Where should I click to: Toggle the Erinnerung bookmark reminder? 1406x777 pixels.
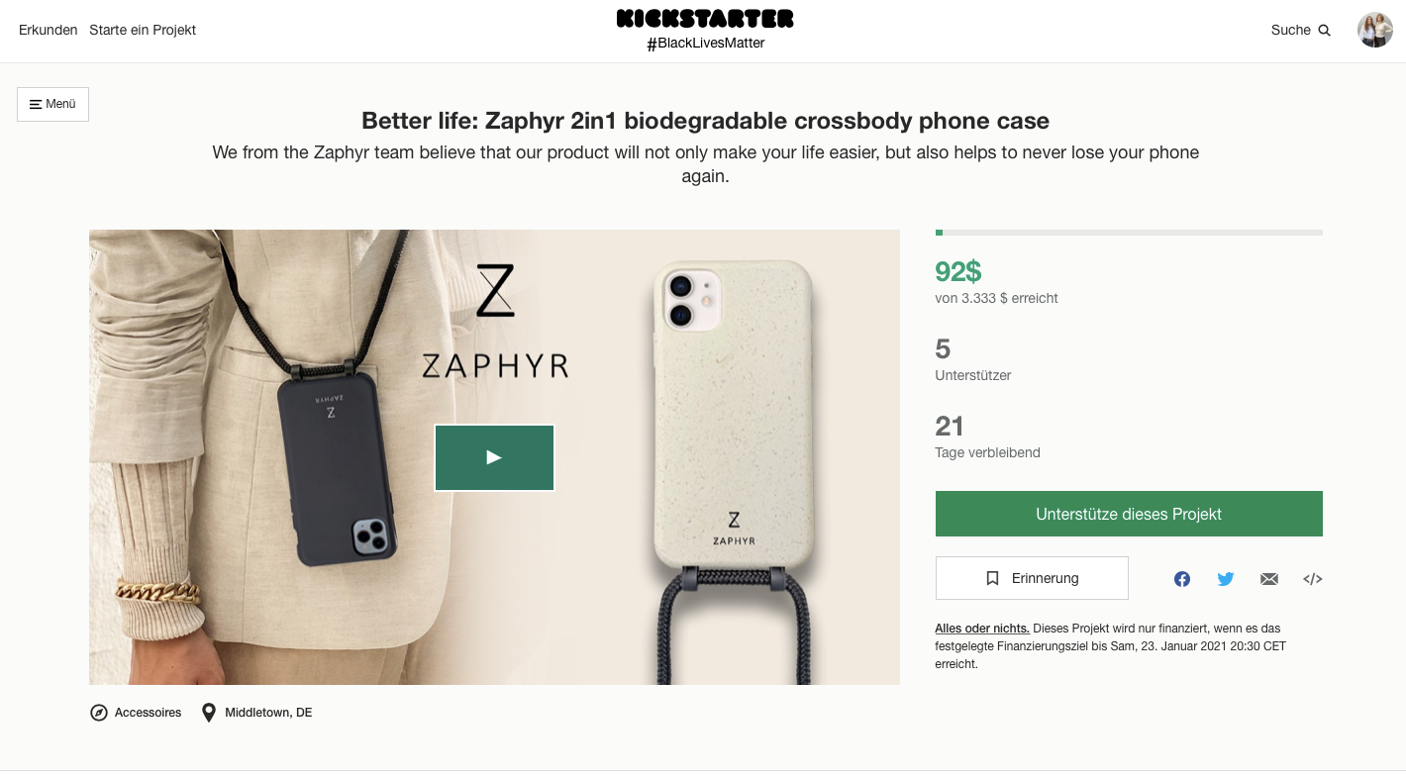point(1032,578)
